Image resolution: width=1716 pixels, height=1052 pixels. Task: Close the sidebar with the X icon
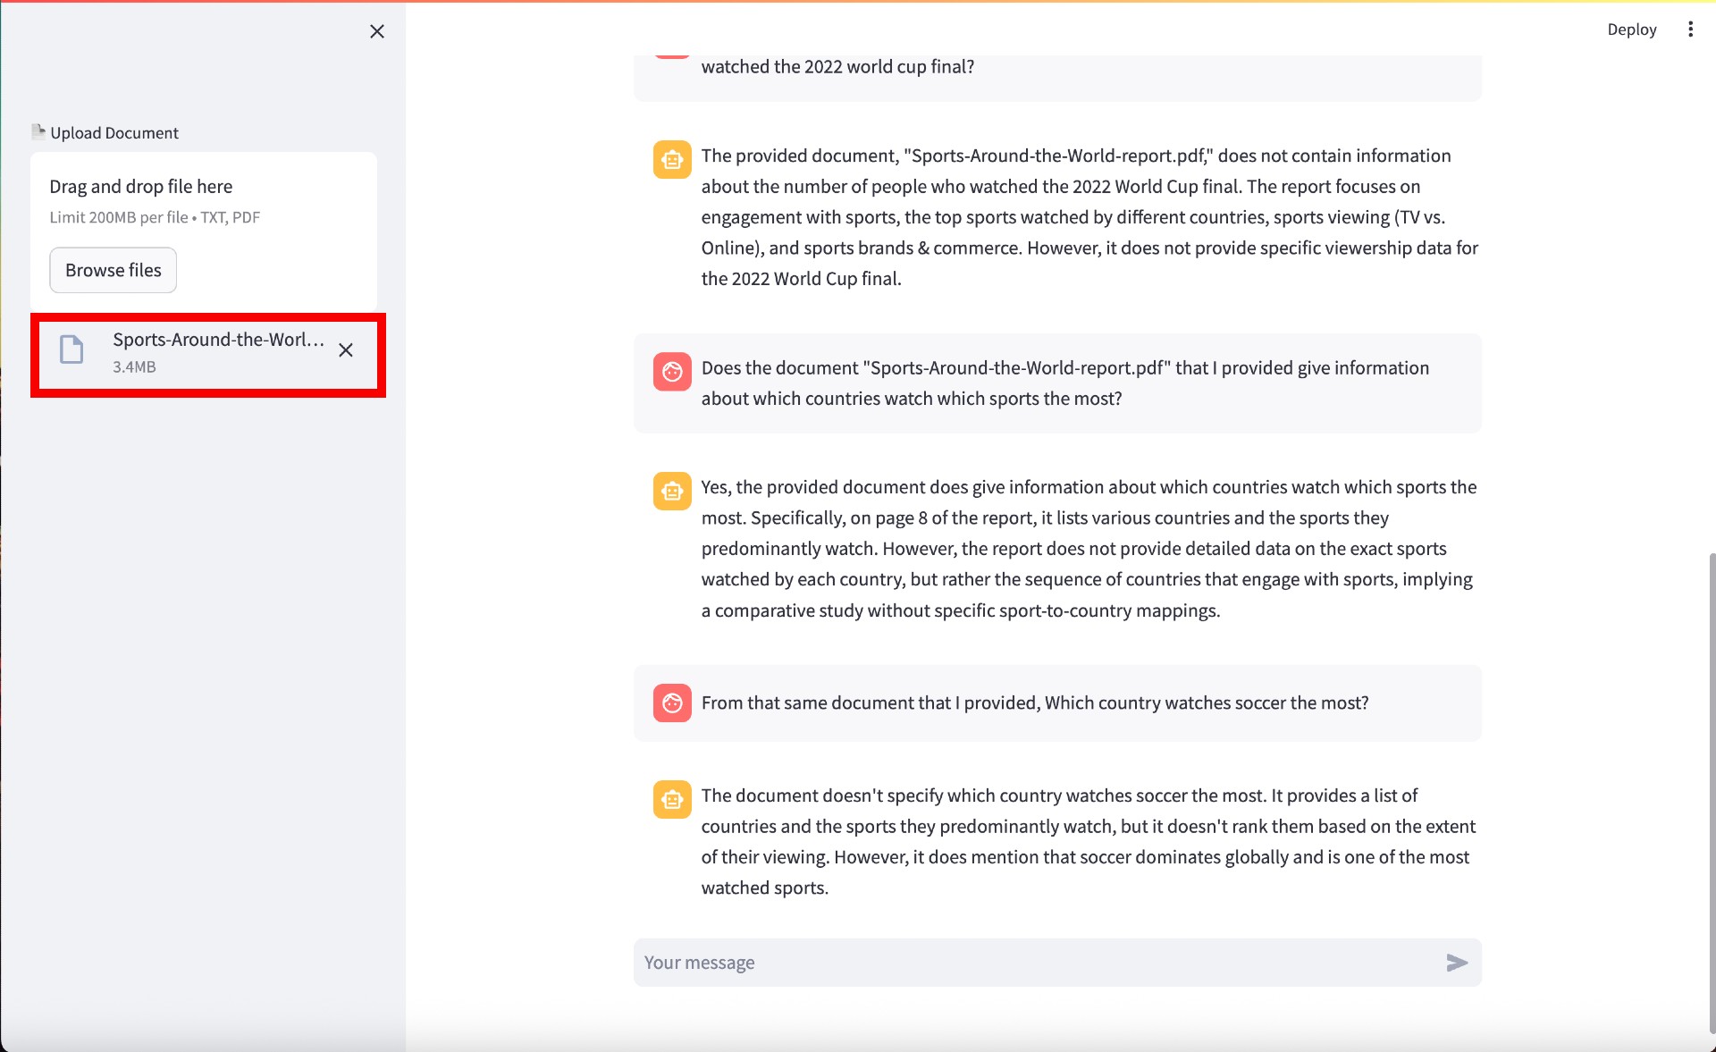(377, 31)
